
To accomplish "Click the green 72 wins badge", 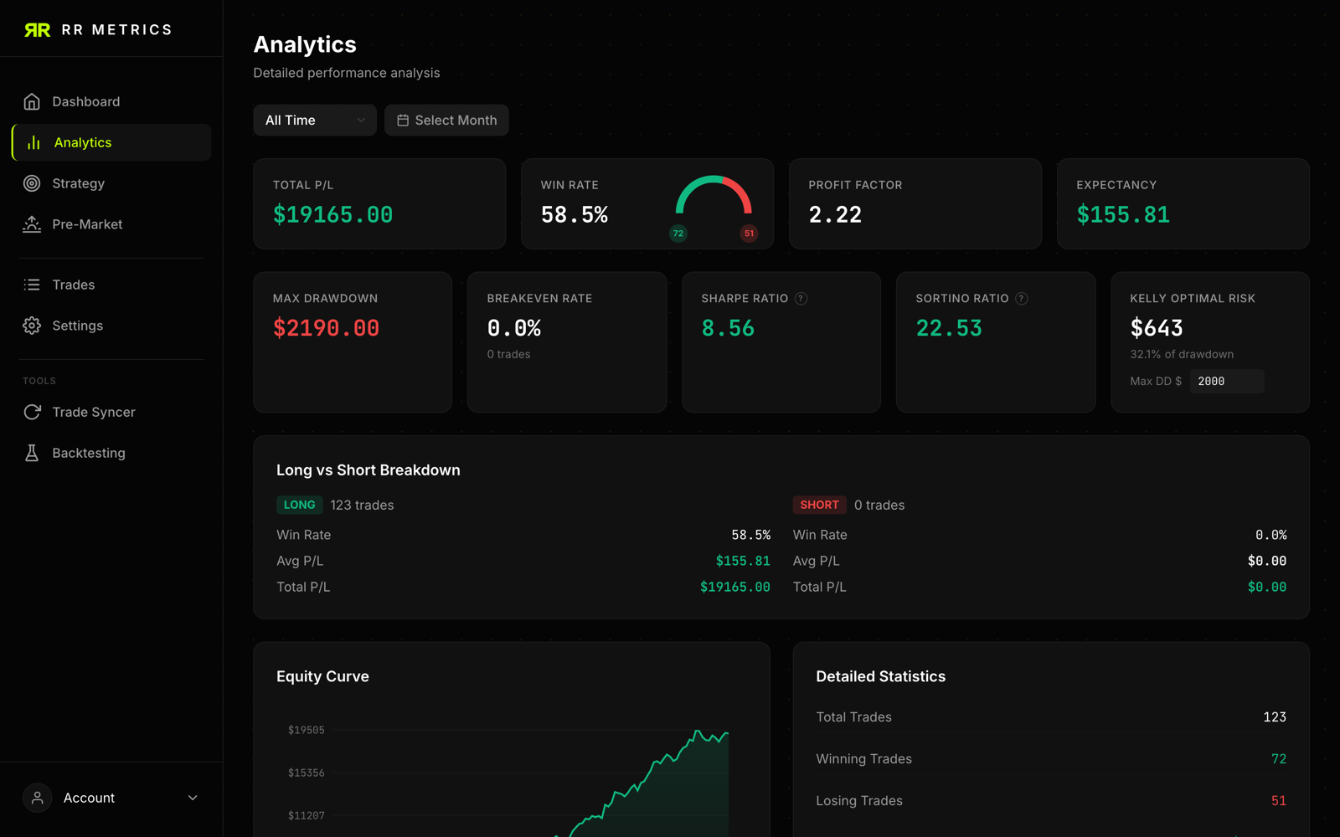I will (x=678, y=234).
